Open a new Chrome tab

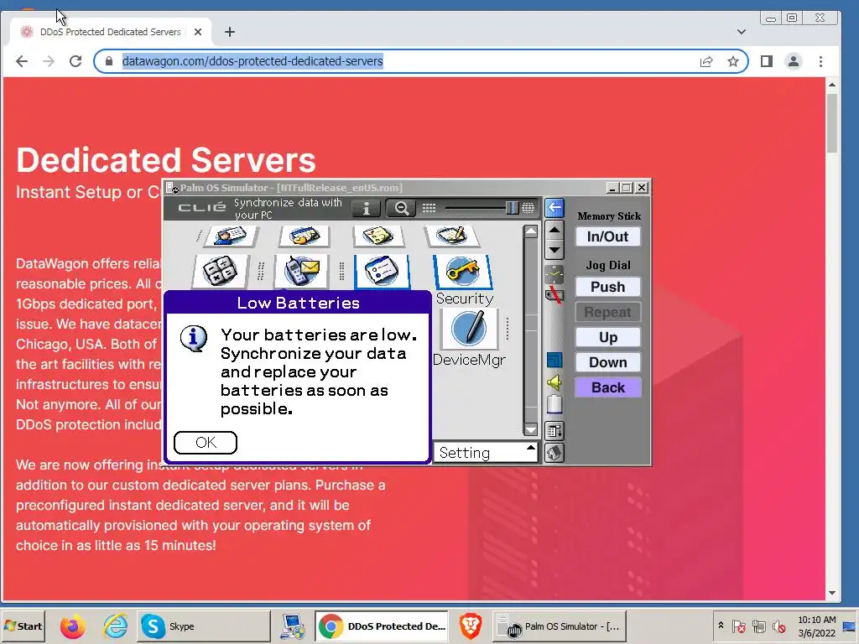pyautogui.click(x=230, y=32)
